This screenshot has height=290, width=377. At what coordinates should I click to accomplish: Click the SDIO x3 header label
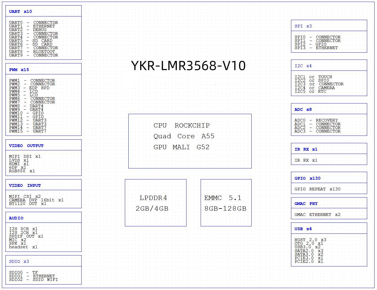point(19,261)
